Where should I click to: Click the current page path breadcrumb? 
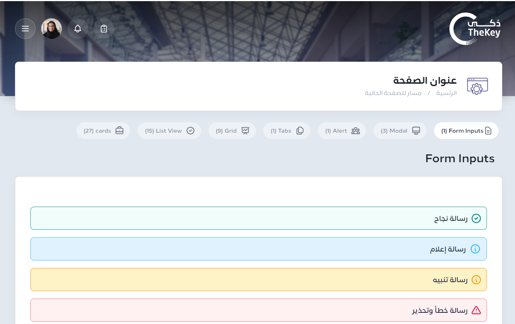[393, 93]
